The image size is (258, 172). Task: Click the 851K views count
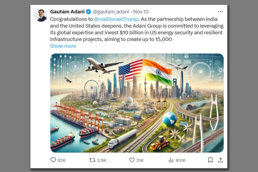point(181,160)
